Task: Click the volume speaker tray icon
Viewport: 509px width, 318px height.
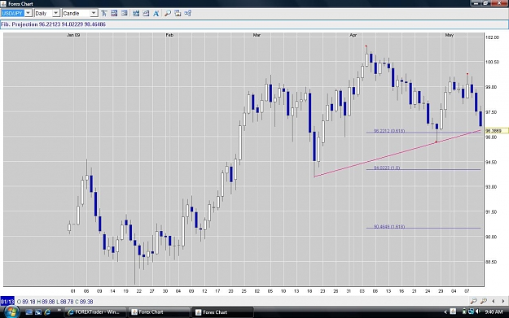Action: pos(477,311)
